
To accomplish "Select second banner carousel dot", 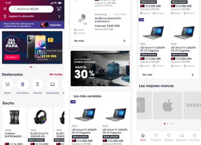I will (34, 67).
